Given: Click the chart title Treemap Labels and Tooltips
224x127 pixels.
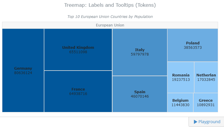Looking at the screenshot, I should pos(110,5).
